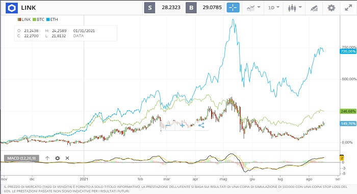Open the compare/studies chart dropdown
The width and height of the screenshot is (357, 194).
coord(253,8)
